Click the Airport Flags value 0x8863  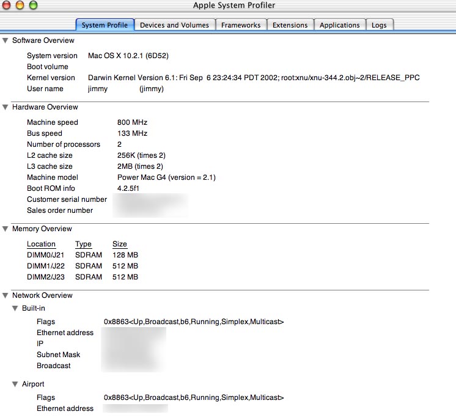click(194, 398)
